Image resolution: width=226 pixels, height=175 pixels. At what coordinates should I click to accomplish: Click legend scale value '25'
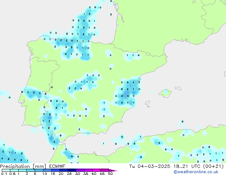[x=69, y=174]
